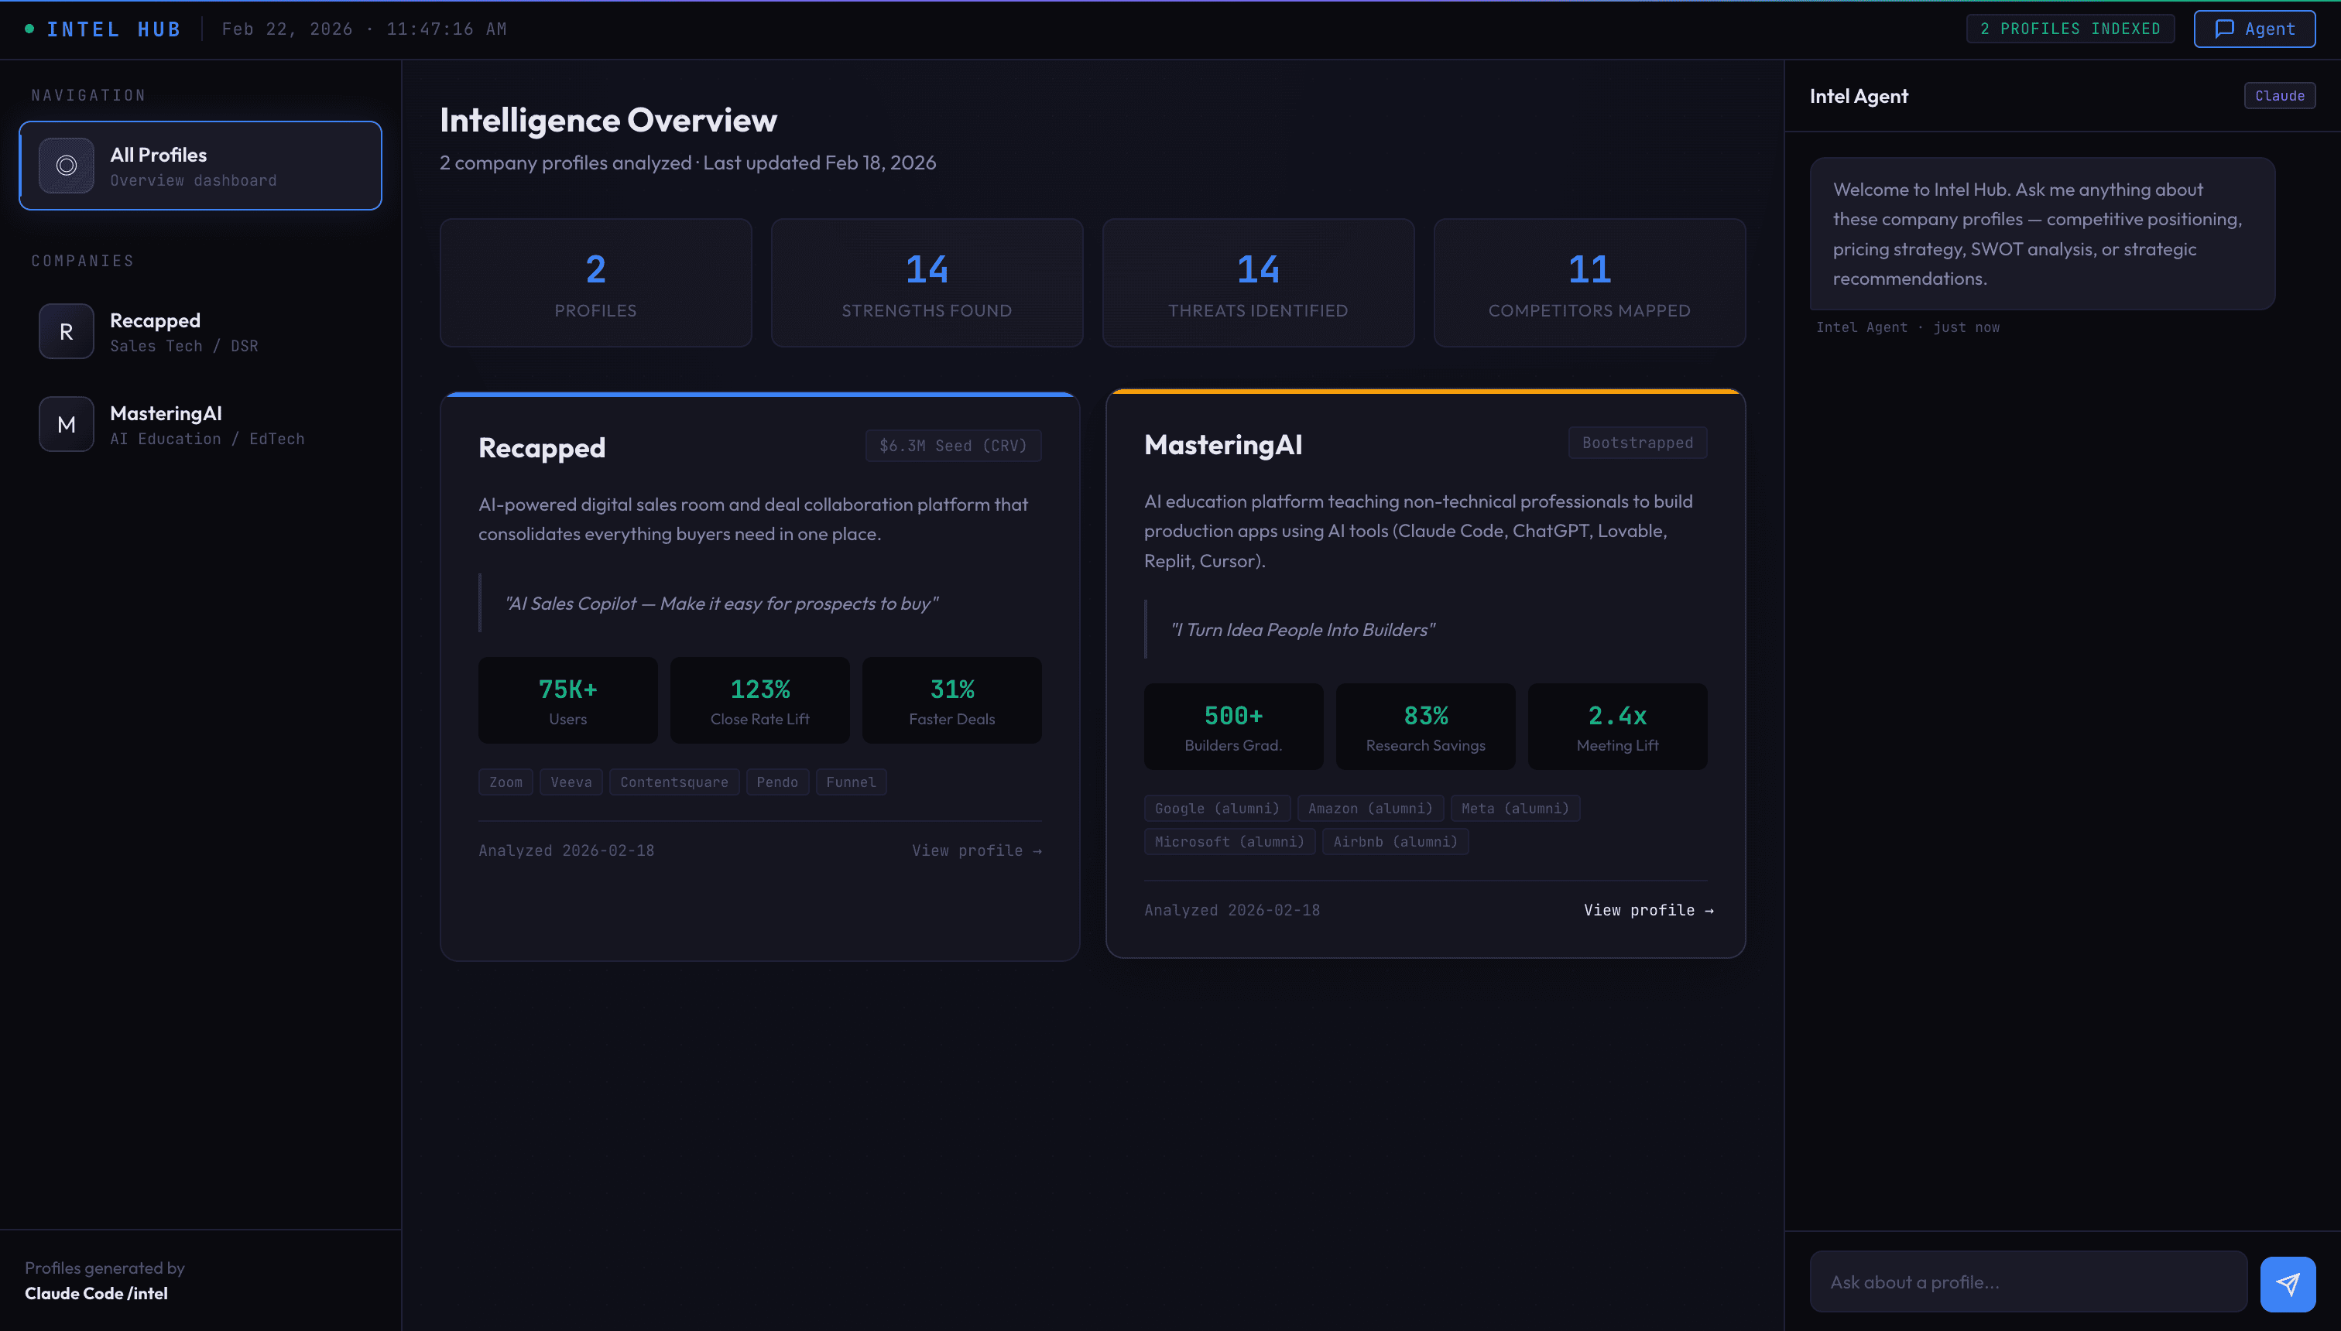Image resolution: width=2341 pixels, height=1331 pixels.
Task: Click the 75K+ Users metric
Action: pyautogui.click(x=567, y=700)
